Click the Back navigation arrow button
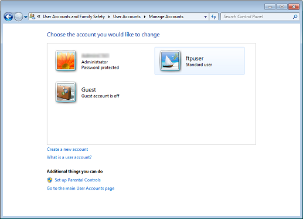303x219 pixels. (8, 17)
